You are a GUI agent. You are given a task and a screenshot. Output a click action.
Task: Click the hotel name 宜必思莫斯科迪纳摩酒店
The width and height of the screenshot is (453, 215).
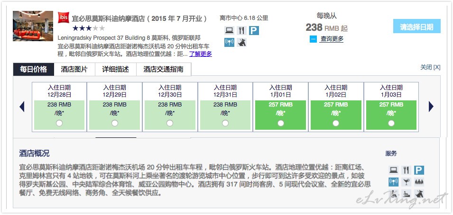pos(108,19)
